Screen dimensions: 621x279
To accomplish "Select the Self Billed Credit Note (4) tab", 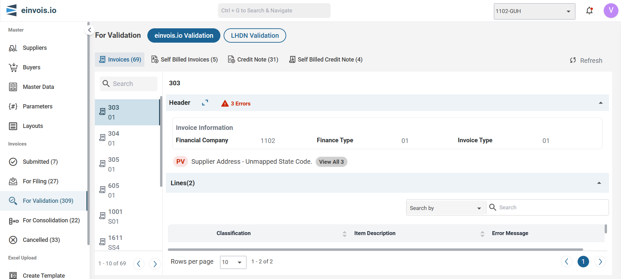I will [326, 60].
